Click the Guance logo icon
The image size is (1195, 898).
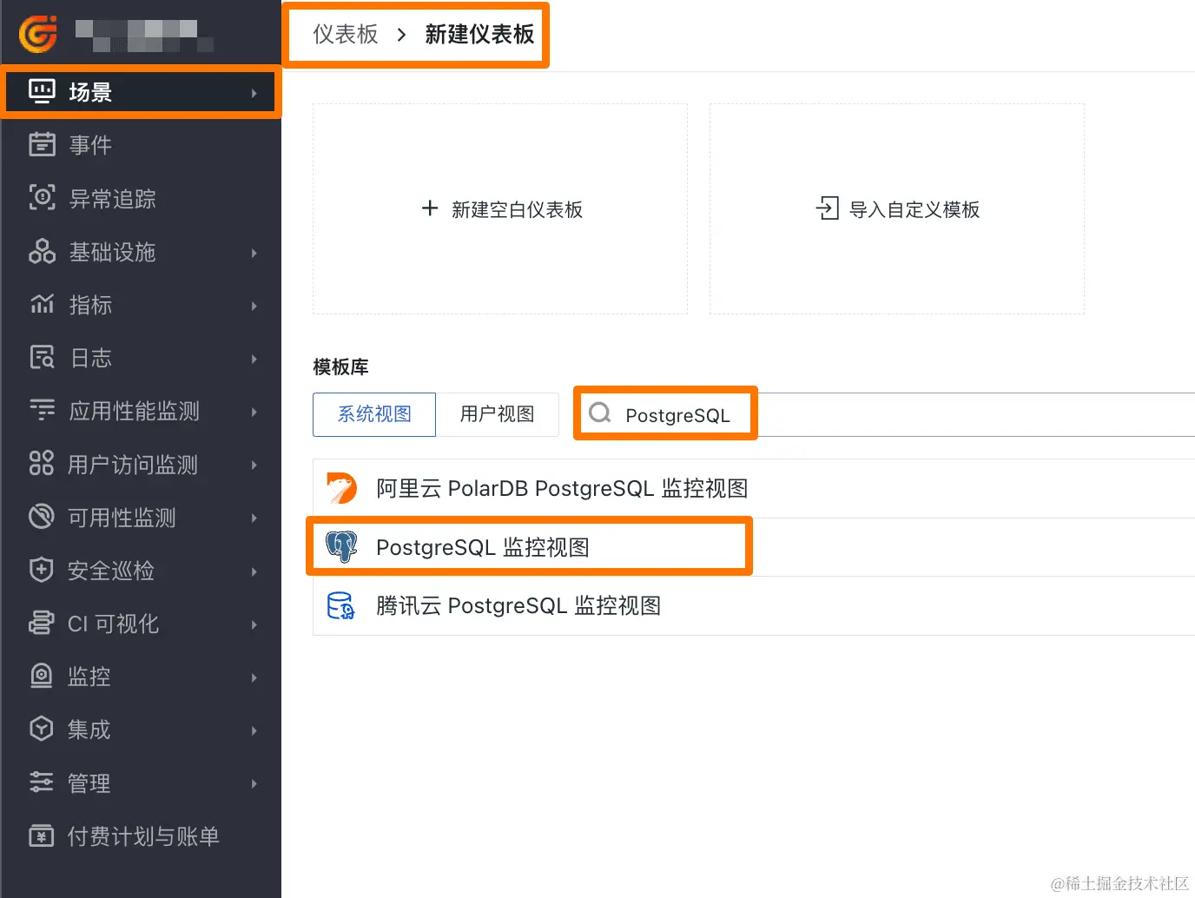(38, 34)
